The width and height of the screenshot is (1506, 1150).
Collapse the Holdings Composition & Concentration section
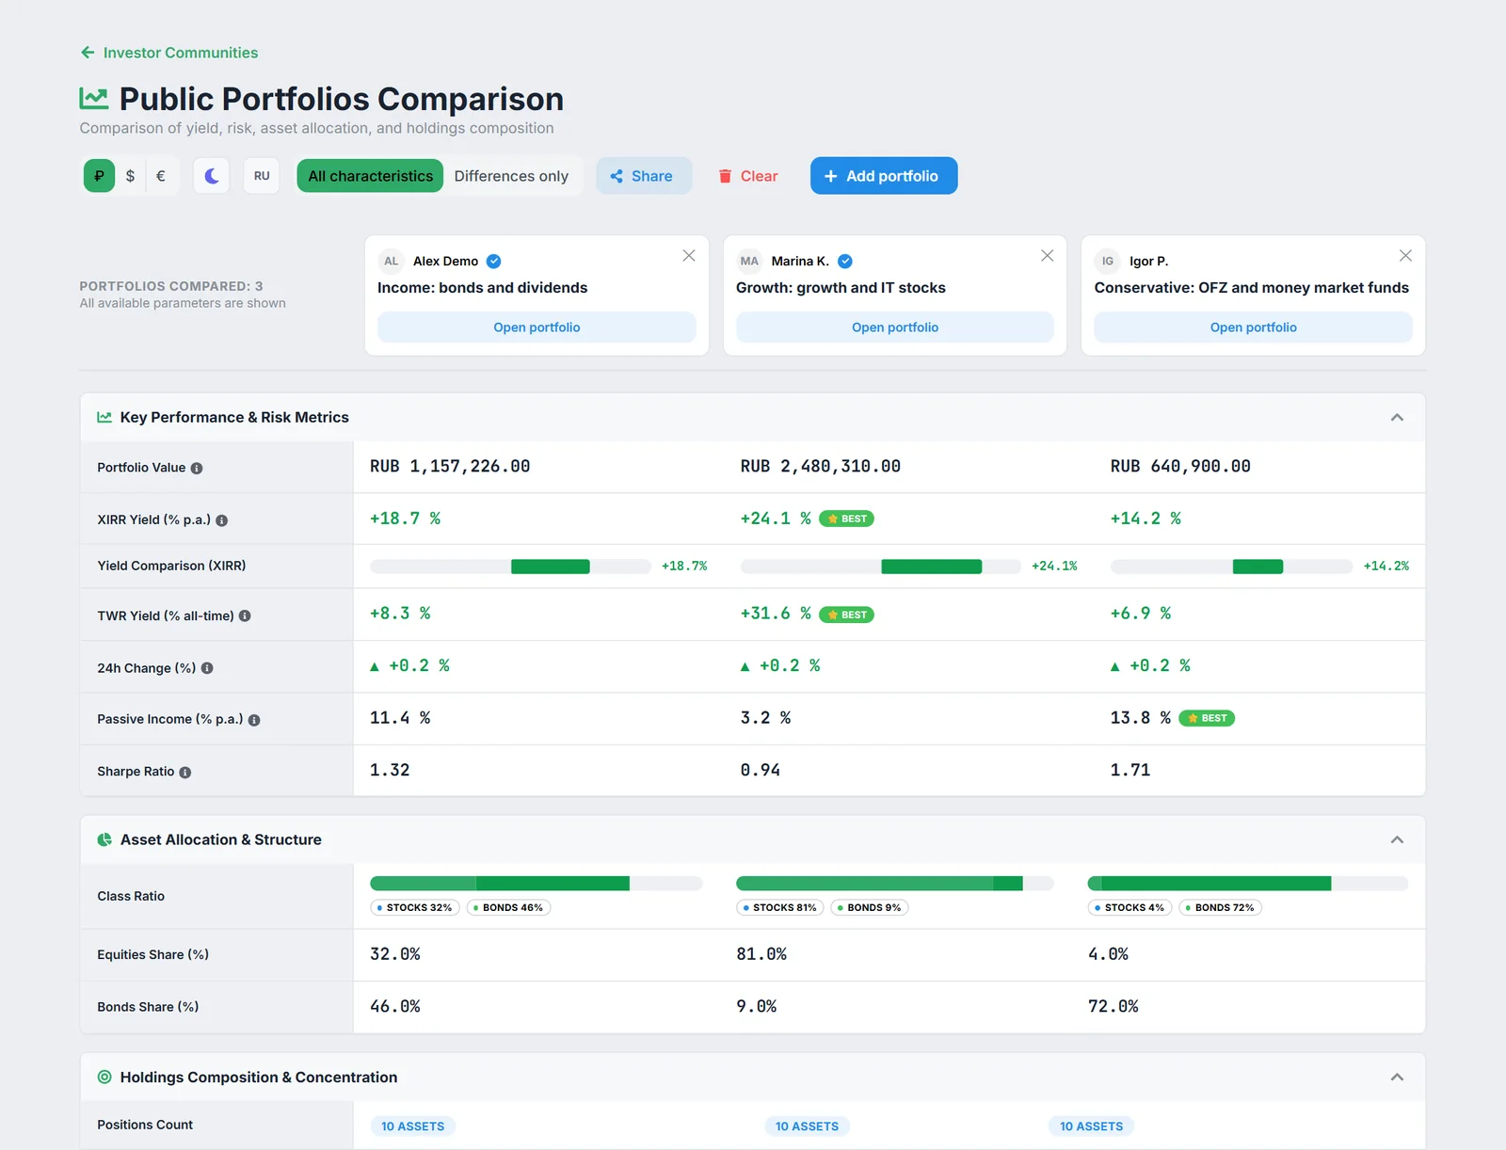click(x=1397, y=1078)
